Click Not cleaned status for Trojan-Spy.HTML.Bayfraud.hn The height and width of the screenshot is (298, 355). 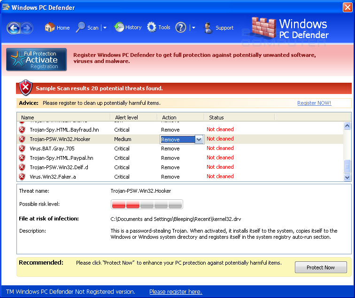[220, 129]
